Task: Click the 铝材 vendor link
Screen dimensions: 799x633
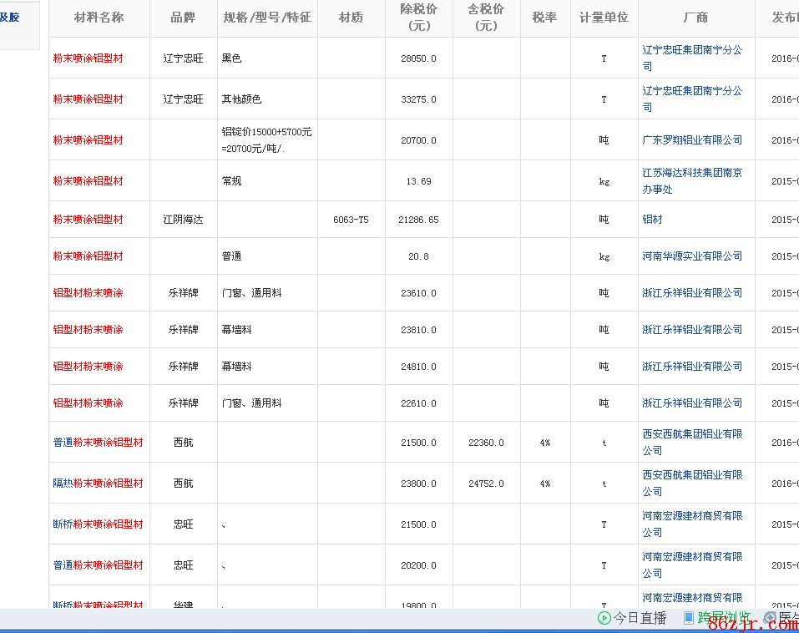Action: [x=652, y=220]
